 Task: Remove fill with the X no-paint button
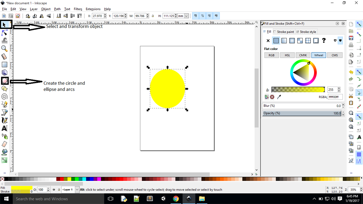click(x=268, y=41)
